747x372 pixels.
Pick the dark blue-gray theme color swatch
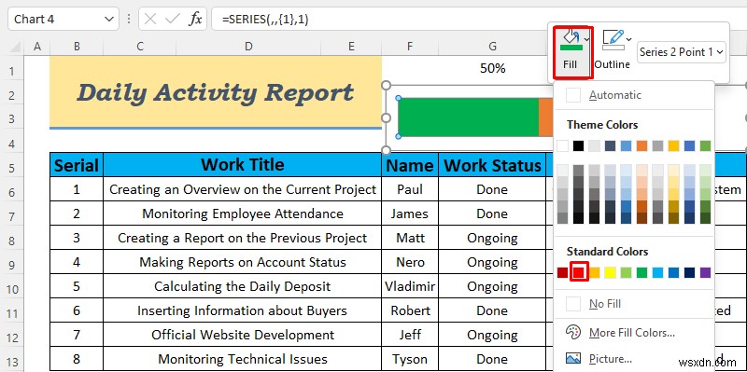[x=611, y=145]
